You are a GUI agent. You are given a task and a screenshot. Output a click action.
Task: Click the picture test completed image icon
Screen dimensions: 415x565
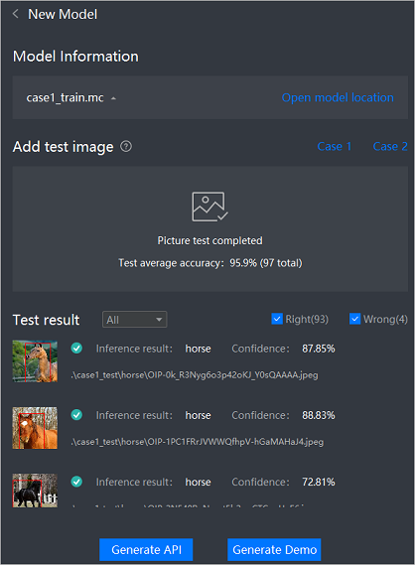pos(209,207)
